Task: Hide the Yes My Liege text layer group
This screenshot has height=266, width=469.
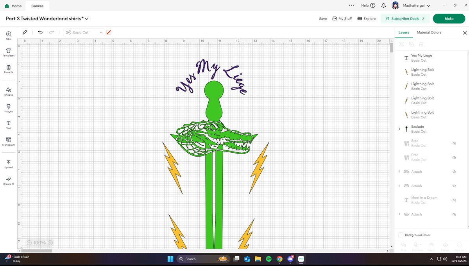Action: (x=454, y=58)
